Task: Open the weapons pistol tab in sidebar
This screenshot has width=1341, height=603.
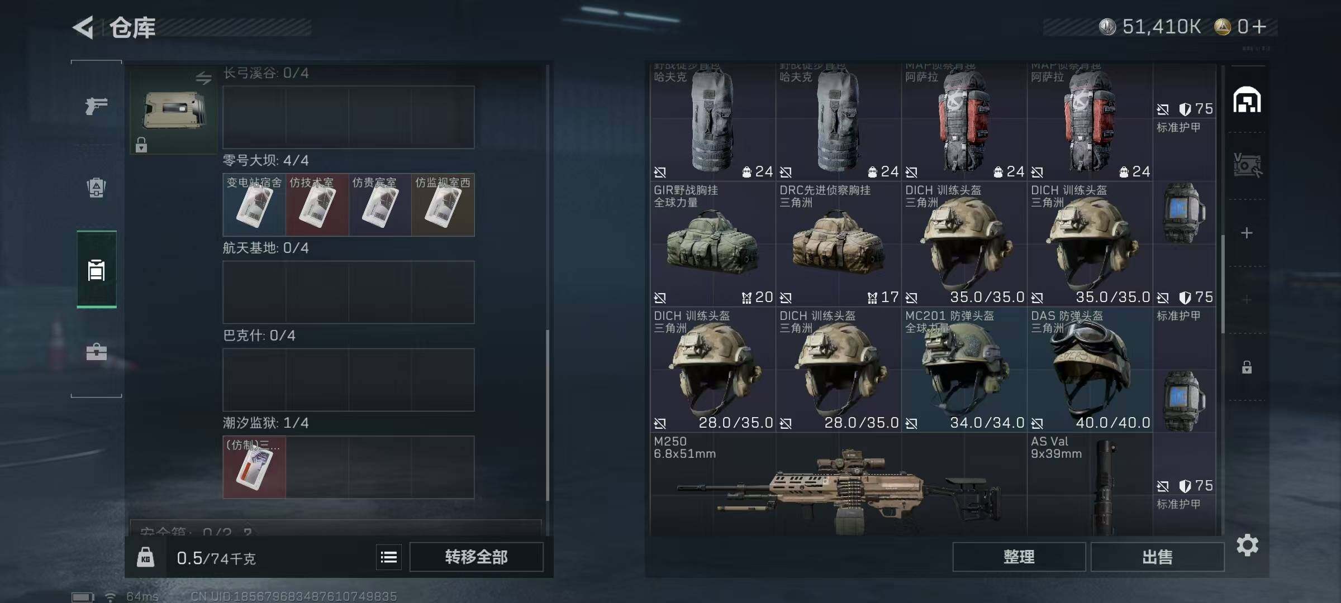Action: [96, 105]
